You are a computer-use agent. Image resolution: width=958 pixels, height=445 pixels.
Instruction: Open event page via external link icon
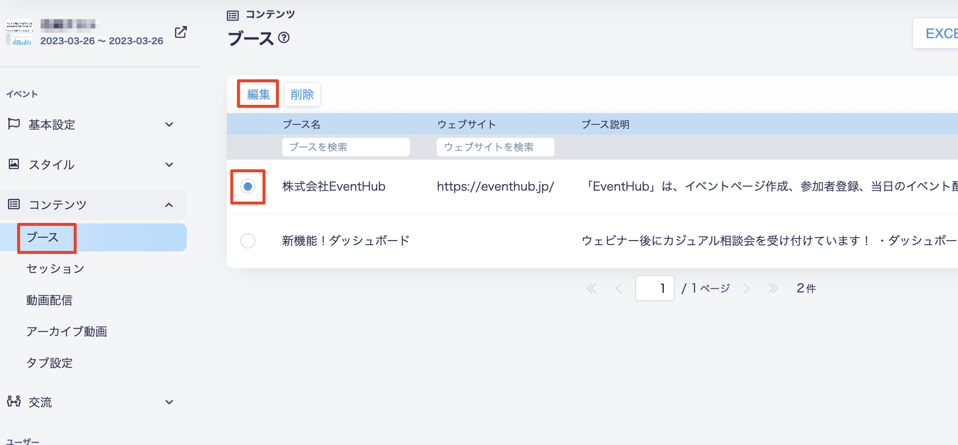tap(181, 32)
